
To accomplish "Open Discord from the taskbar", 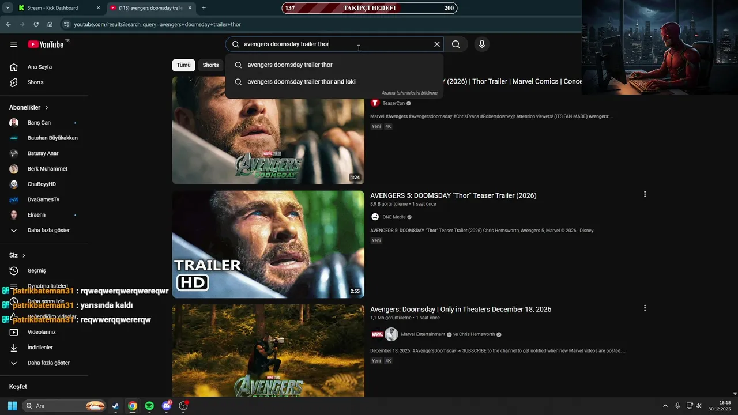I will (x=167, y=406).
